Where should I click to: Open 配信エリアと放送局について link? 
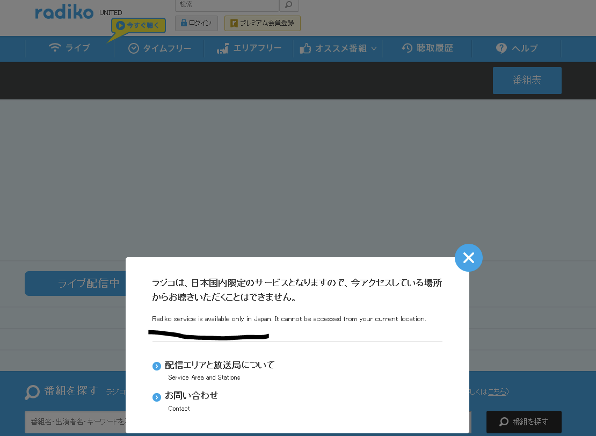[x=219, y=365]
